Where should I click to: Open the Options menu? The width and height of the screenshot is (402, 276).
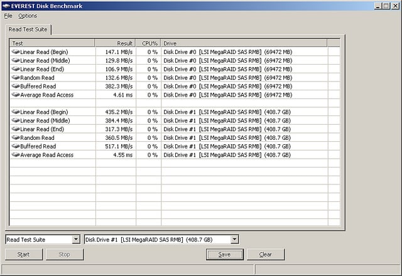(28, 16)
